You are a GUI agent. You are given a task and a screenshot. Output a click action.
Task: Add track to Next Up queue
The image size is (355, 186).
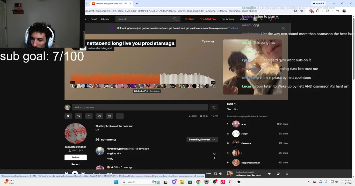(110, 116)
